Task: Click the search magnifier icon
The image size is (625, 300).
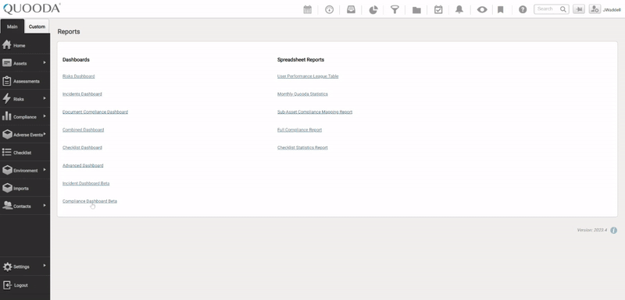Action: [x=562, y=9]
